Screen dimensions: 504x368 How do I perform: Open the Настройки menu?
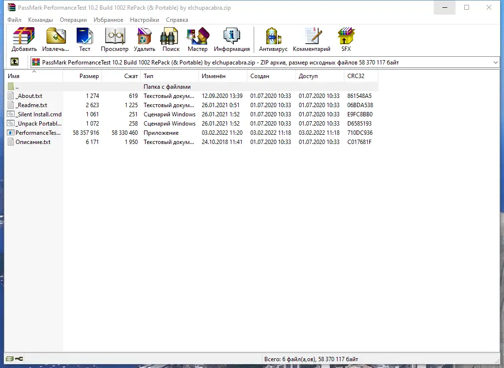click(x=144, y=20)
